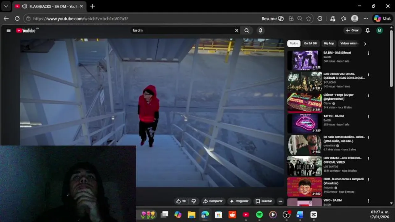Viewport: 395px width, 222px height.
Task: Open the YouTube hamburger guide menu
Action: click(9, 31)
